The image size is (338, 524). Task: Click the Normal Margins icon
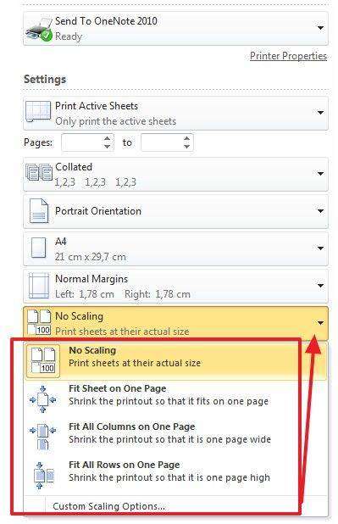coord(39,286)
